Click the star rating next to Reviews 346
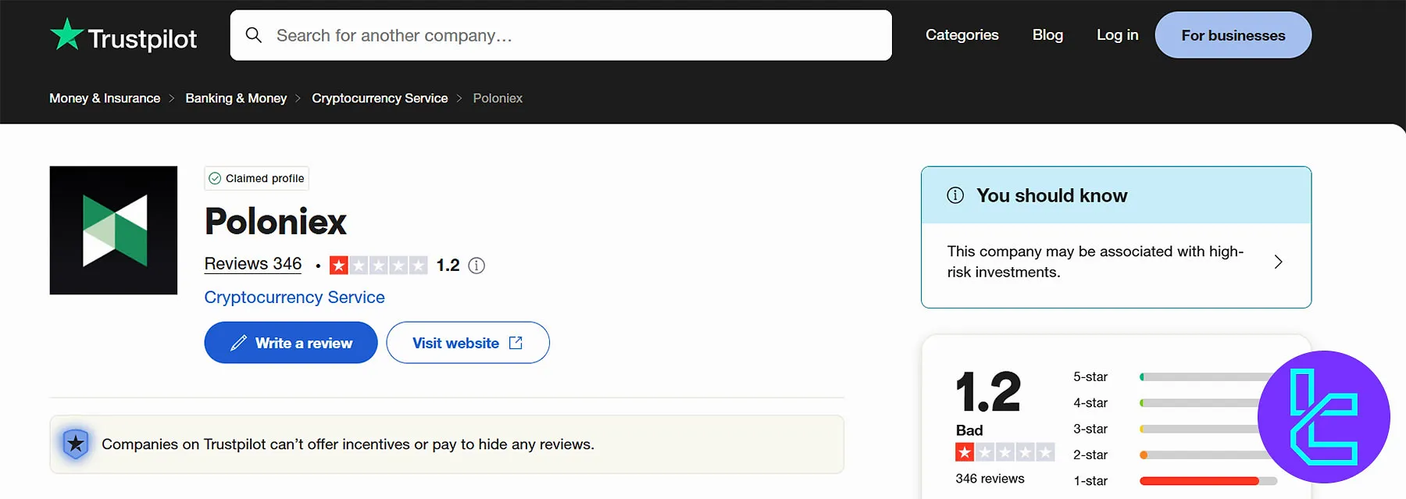This screenshot has height=499, width=1406. point(378,266)
